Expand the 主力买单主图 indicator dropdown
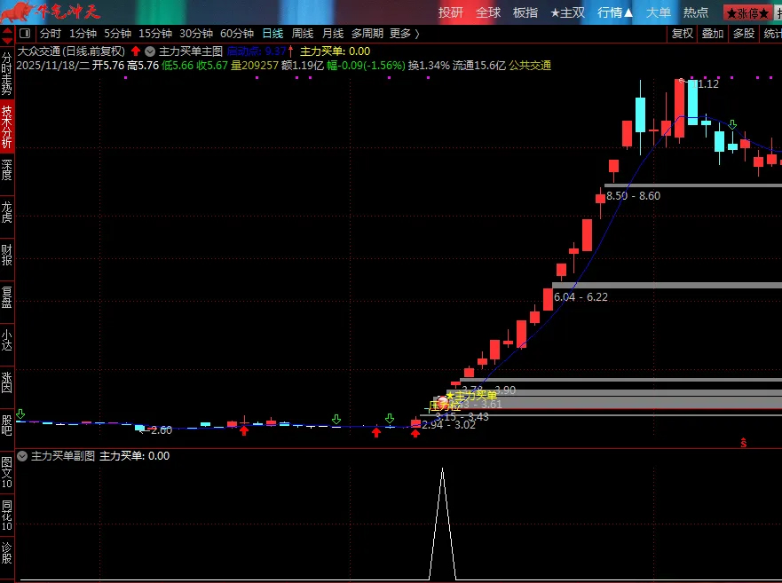Viewport: 782px width, 583px height. pyautogui.click(x=150, y=51)
